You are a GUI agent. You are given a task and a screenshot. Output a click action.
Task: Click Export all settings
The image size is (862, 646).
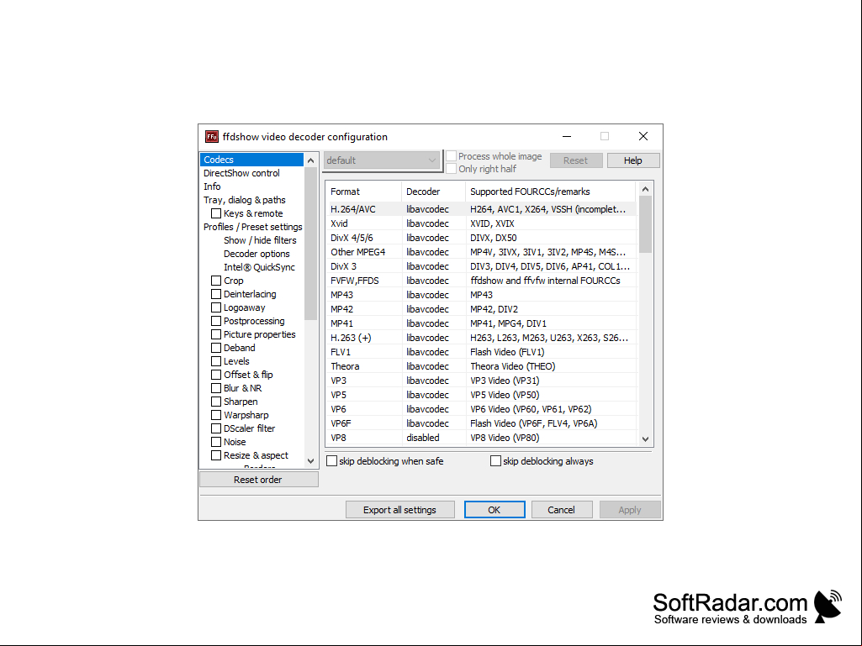(399, 510)
